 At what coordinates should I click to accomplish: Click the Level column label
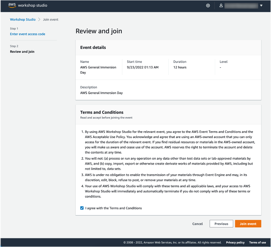coord(223,62)
